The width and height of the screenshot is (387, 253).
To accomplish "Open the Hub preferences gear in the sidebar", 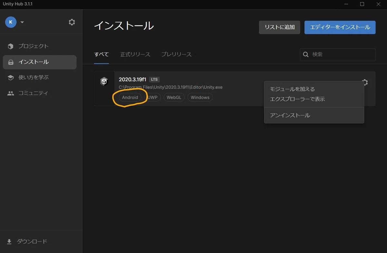I will pyautogui.click(x=72, y=22).
